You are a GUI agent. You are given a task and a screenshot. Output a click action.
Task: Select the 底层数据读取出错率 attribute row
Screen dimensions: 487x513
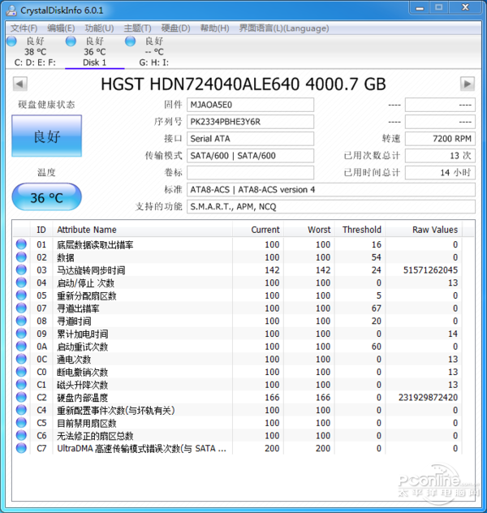coord(237,244)
